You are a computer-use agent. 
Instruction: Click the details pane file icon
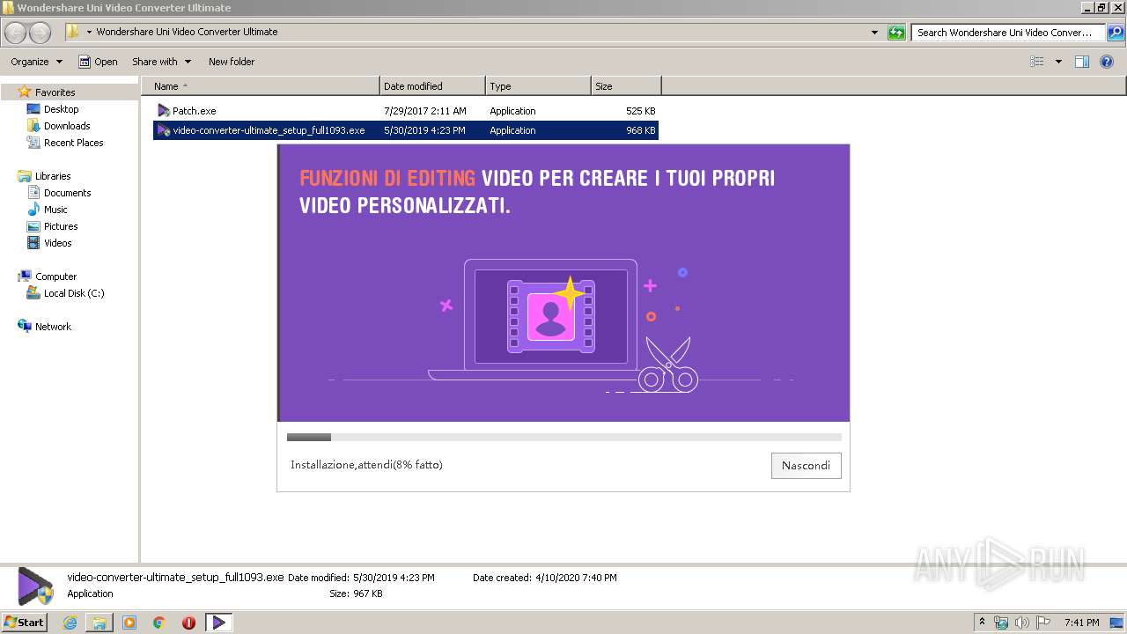[x=35, y=586]
